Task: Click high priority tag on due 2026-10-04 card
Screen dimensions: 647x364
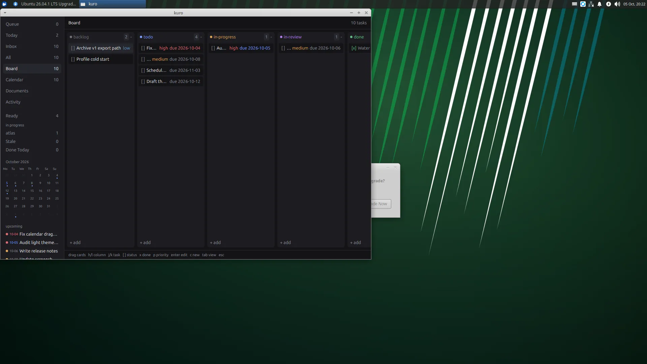Action: pyautogui.click(x=163, y=48)
